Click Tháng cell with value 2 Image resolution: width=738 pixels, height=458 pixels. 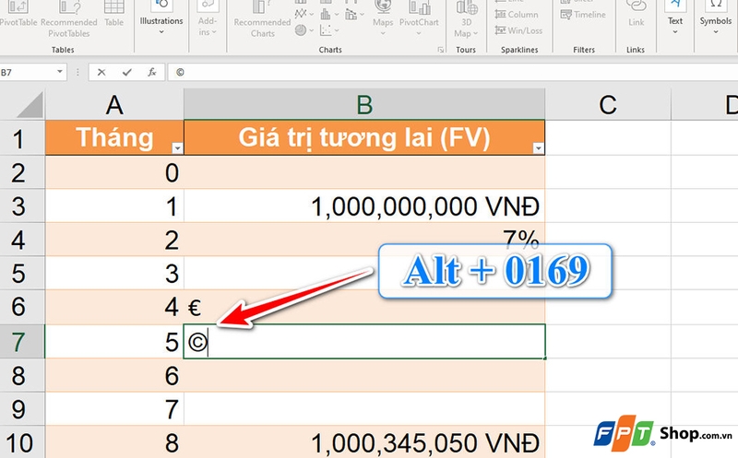pos(114,240)
